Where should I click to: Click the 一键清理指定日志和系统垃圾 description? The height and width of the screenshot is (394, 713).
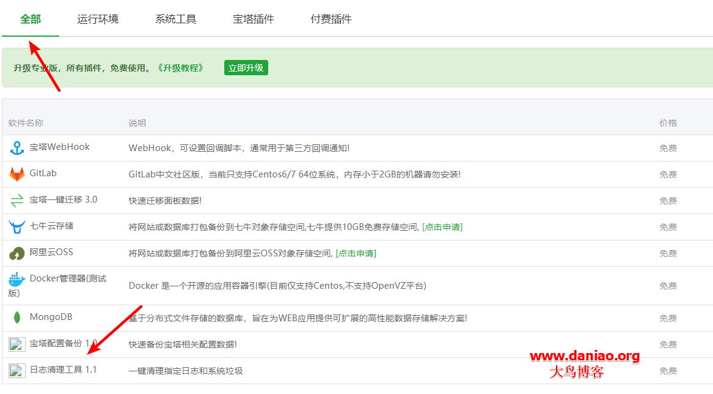click(x=186, y=371)
